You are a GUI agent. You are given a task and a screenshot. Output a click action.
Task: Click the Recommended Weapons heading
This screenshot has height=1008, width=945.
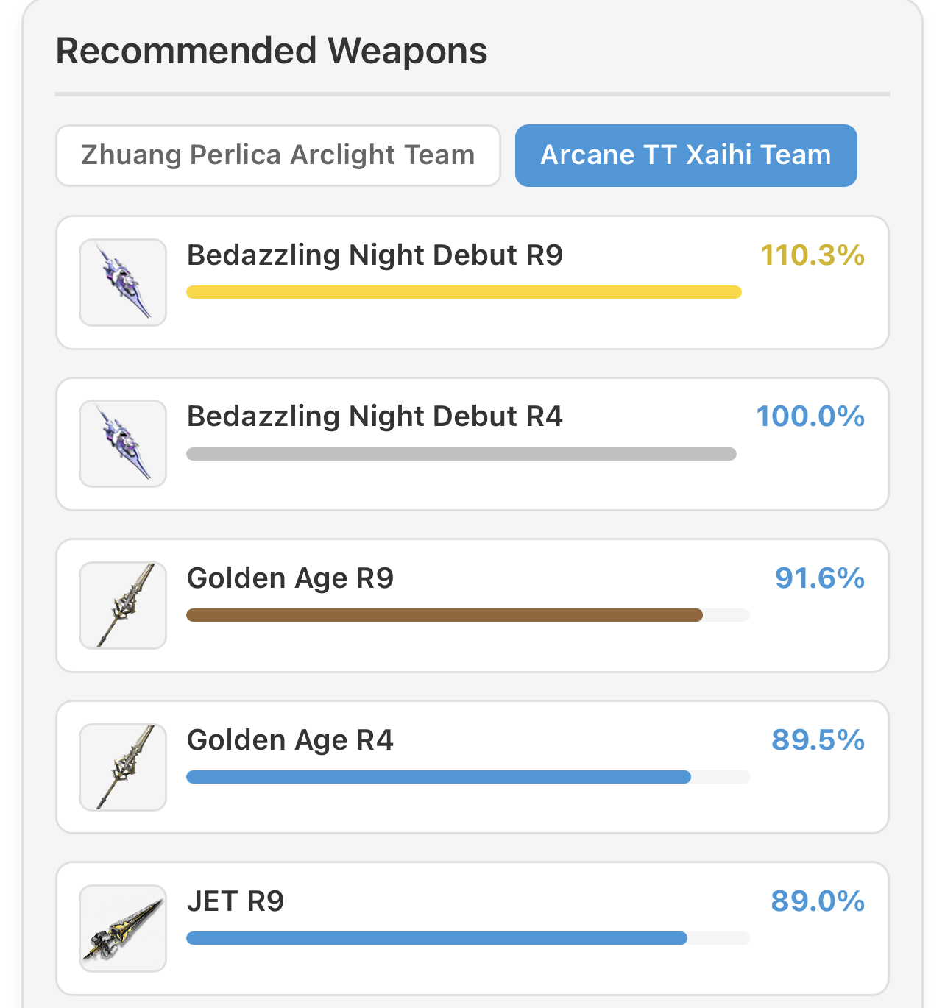[x=272, y=51]
